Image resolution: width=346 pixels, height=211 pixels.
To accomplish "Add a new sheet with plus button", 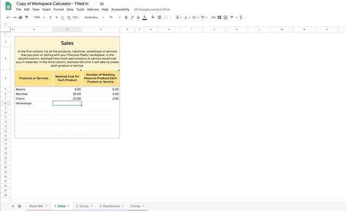I will pyautogui.click(x=13, y=206).
